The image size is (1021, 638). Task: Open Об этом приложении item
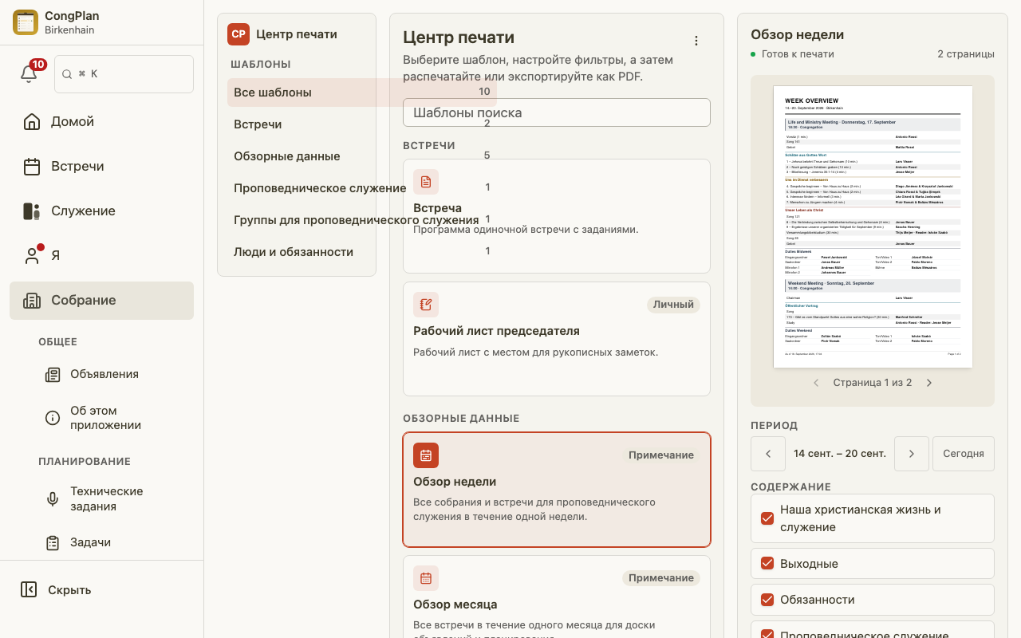tap(114, 418)
